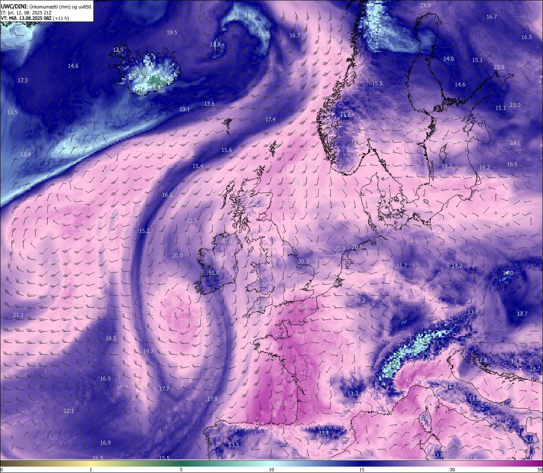Click the 20.3 value label
The image size is (543, 473).
303,262
